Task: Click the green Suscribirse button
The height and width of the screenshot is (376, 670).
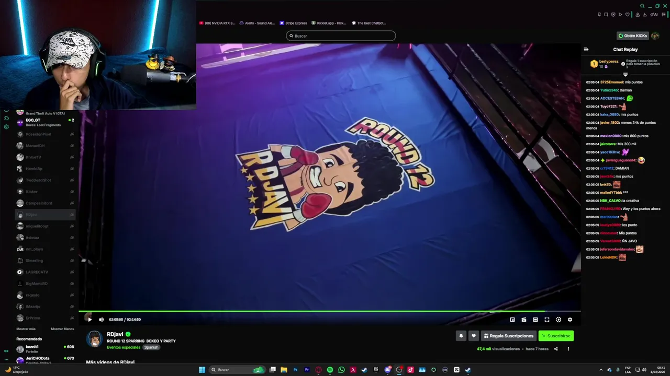Action: (556, 336)
